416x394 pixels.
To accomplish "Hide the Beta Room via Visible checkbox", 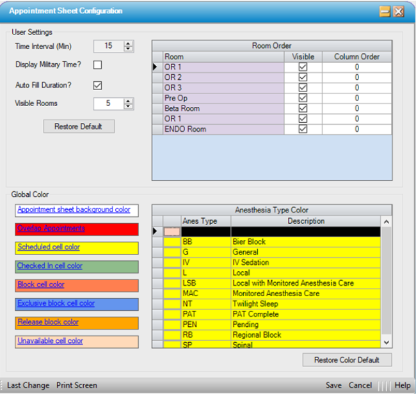I will tap(303, 108).
